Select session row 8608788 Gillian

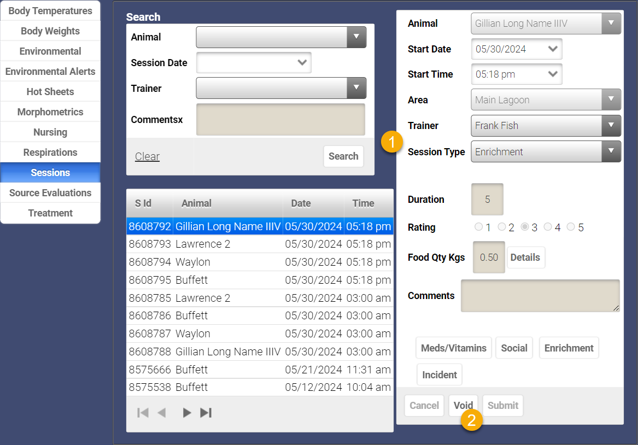coord(260,352)
